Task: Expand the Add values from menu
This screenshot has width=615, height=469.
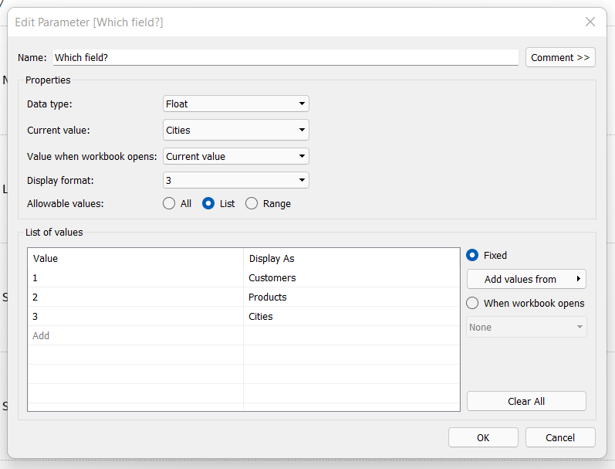Action: 526,279
